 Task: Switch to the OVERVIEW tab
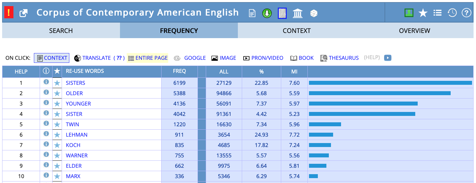(x=414, y=30)
